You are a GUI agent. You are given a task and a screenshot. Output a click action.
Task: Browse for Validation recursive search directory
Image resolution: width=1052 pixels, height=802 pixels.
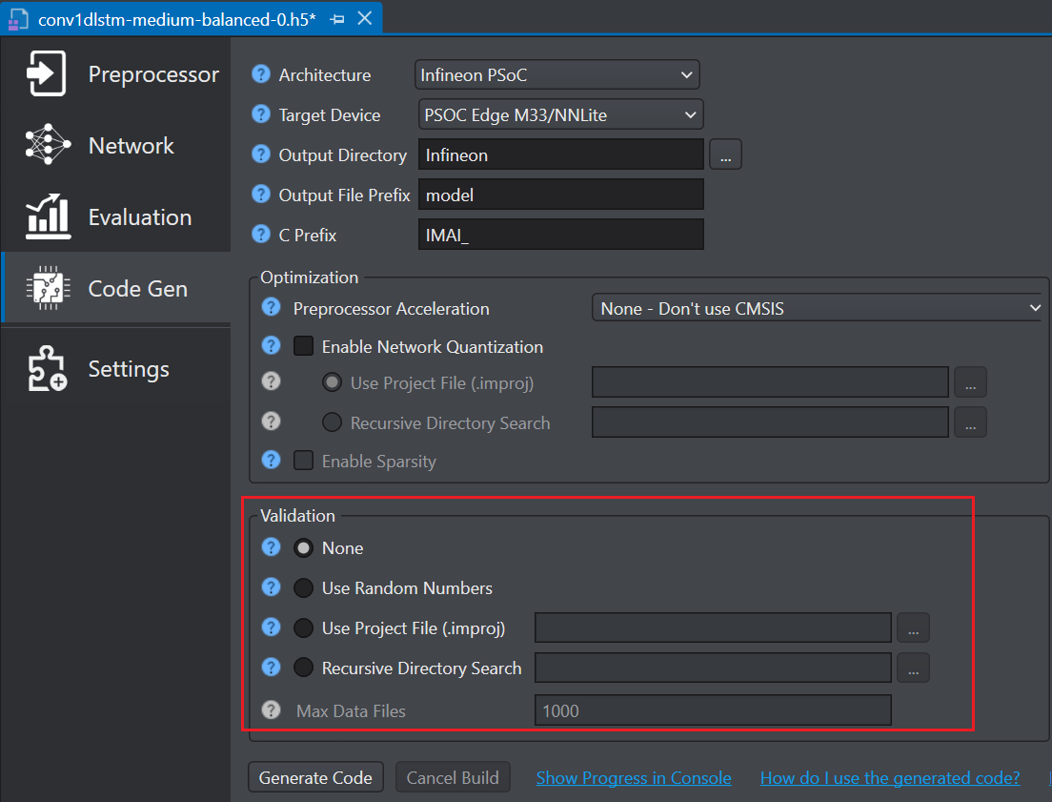(x=913, y=668)
